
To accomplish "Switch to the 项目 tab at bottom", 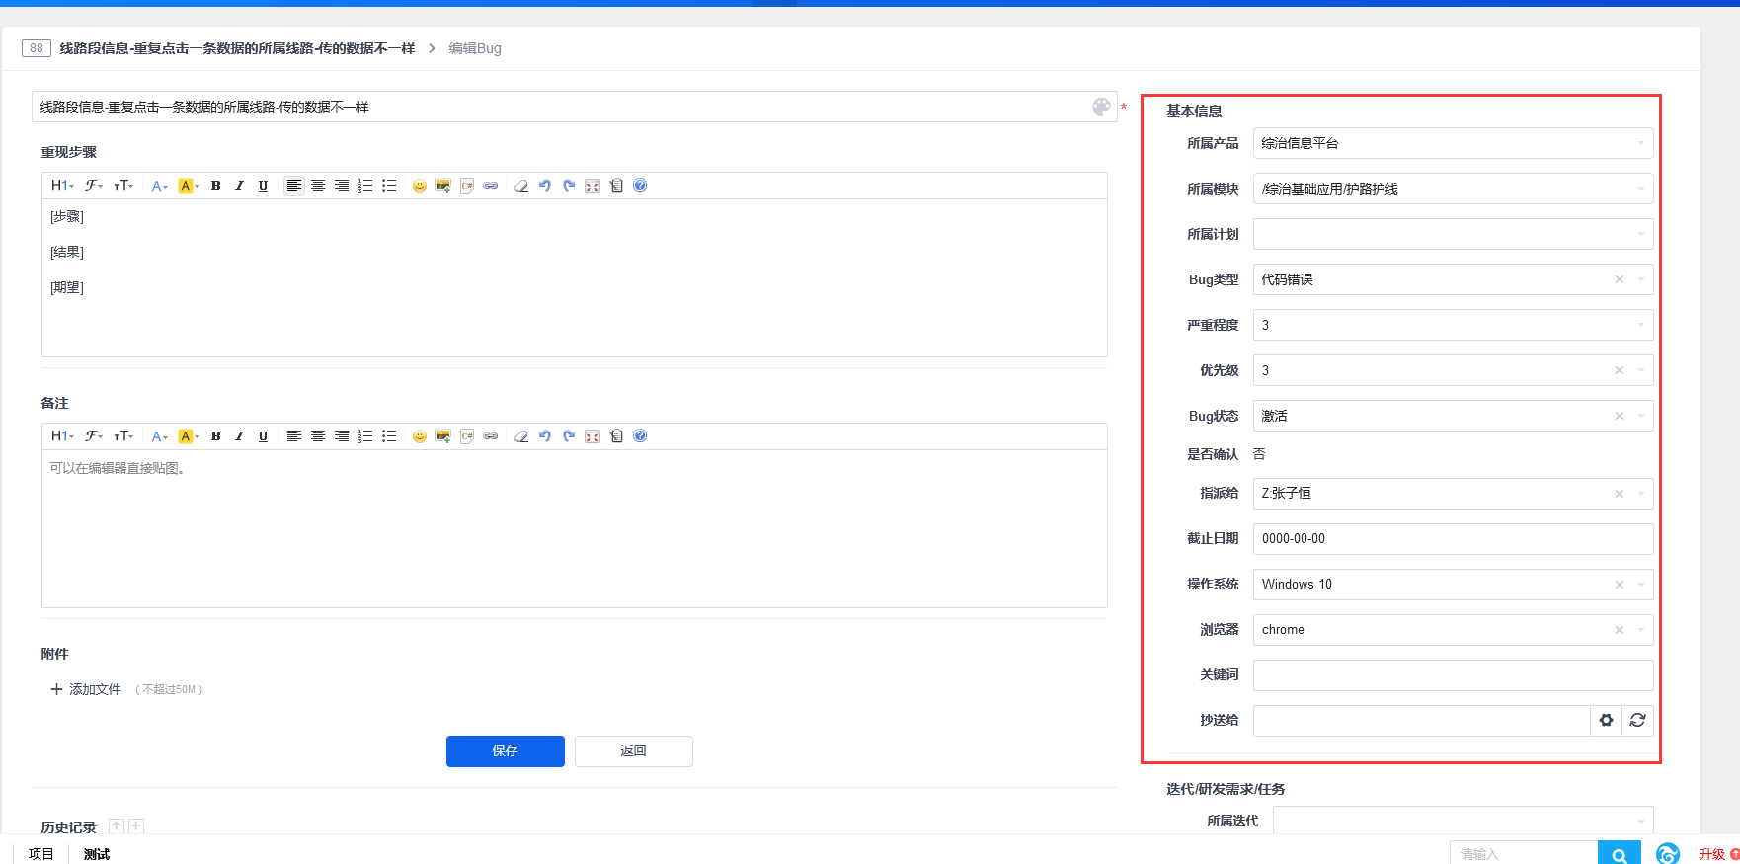I will [41, 854].
